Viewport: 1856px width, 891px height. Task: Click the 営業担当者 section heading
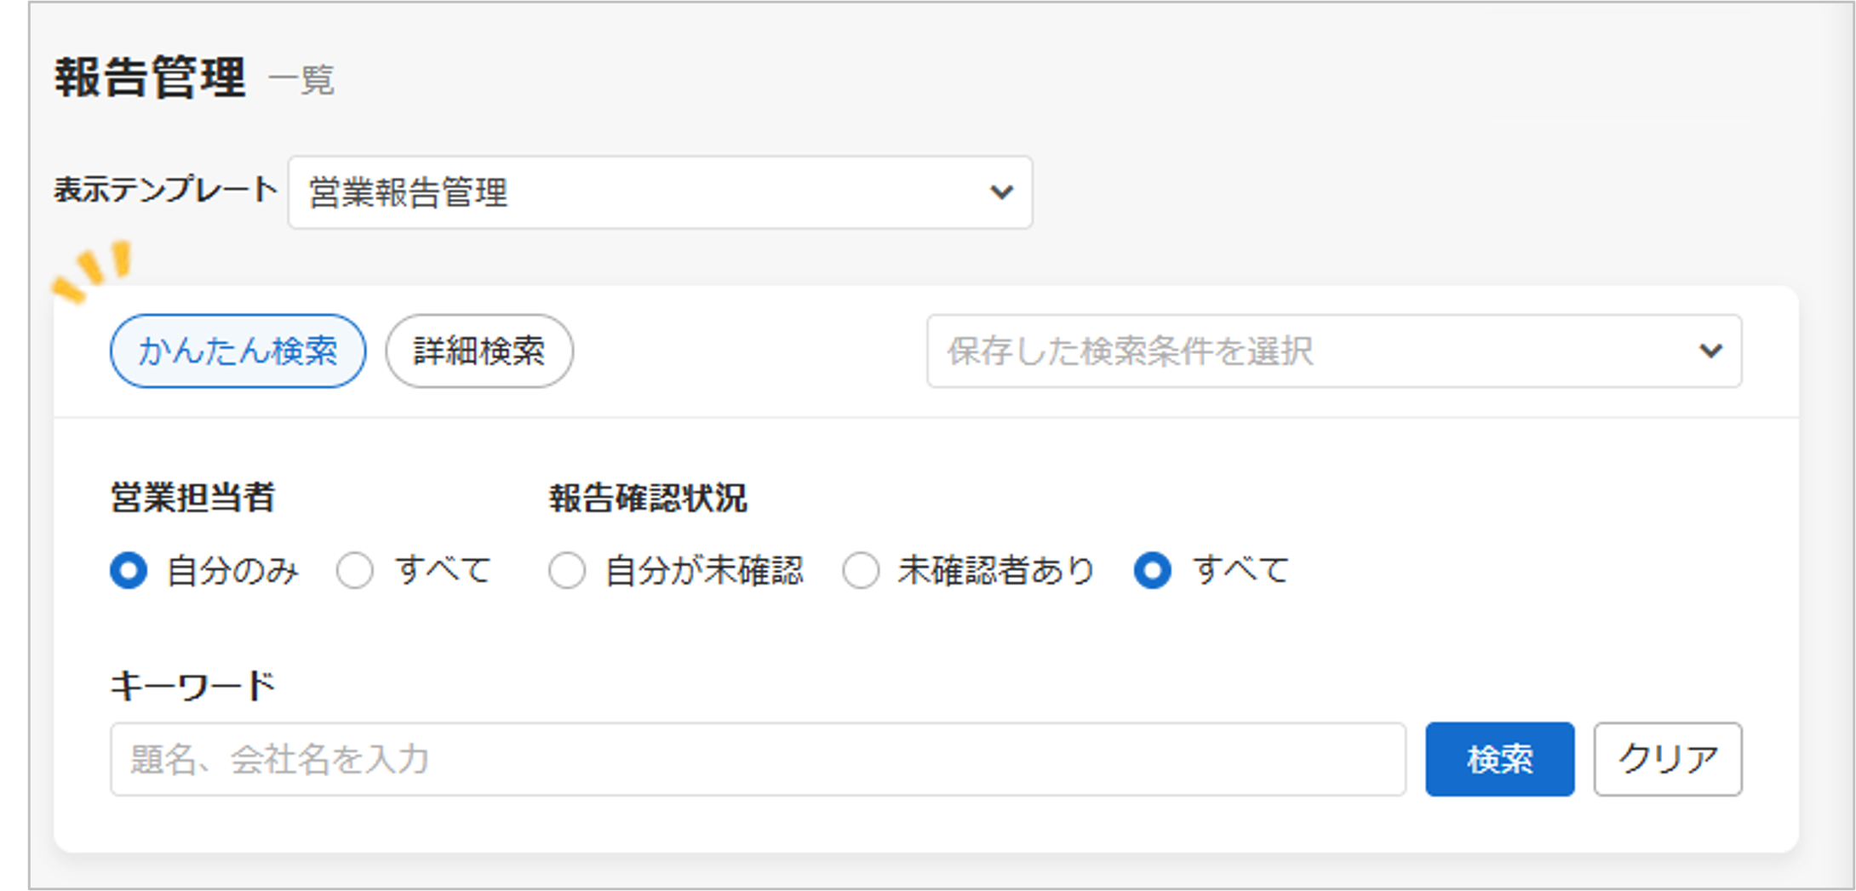point(192,498)
